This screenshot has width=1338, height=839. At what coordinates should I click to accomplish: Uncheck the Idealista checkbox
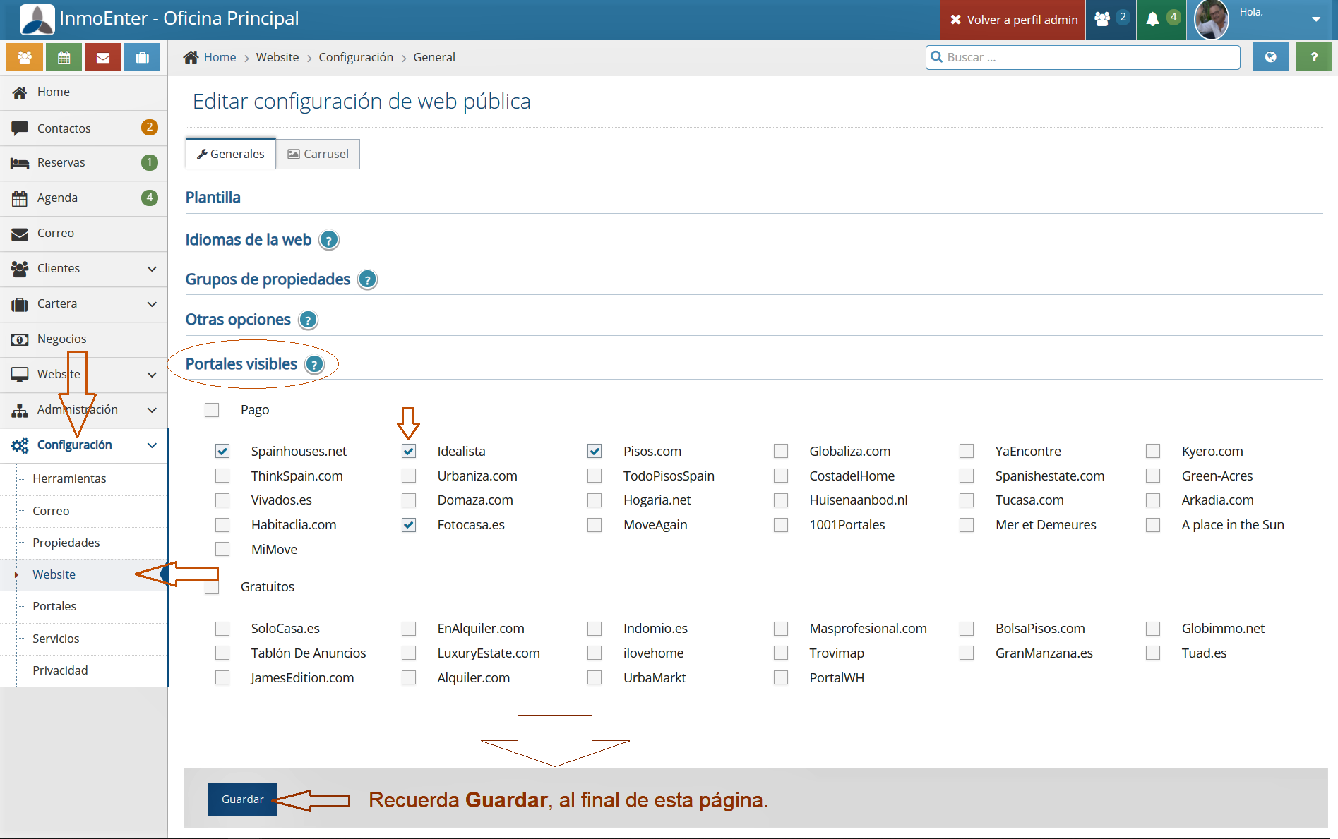pos(409,451)
